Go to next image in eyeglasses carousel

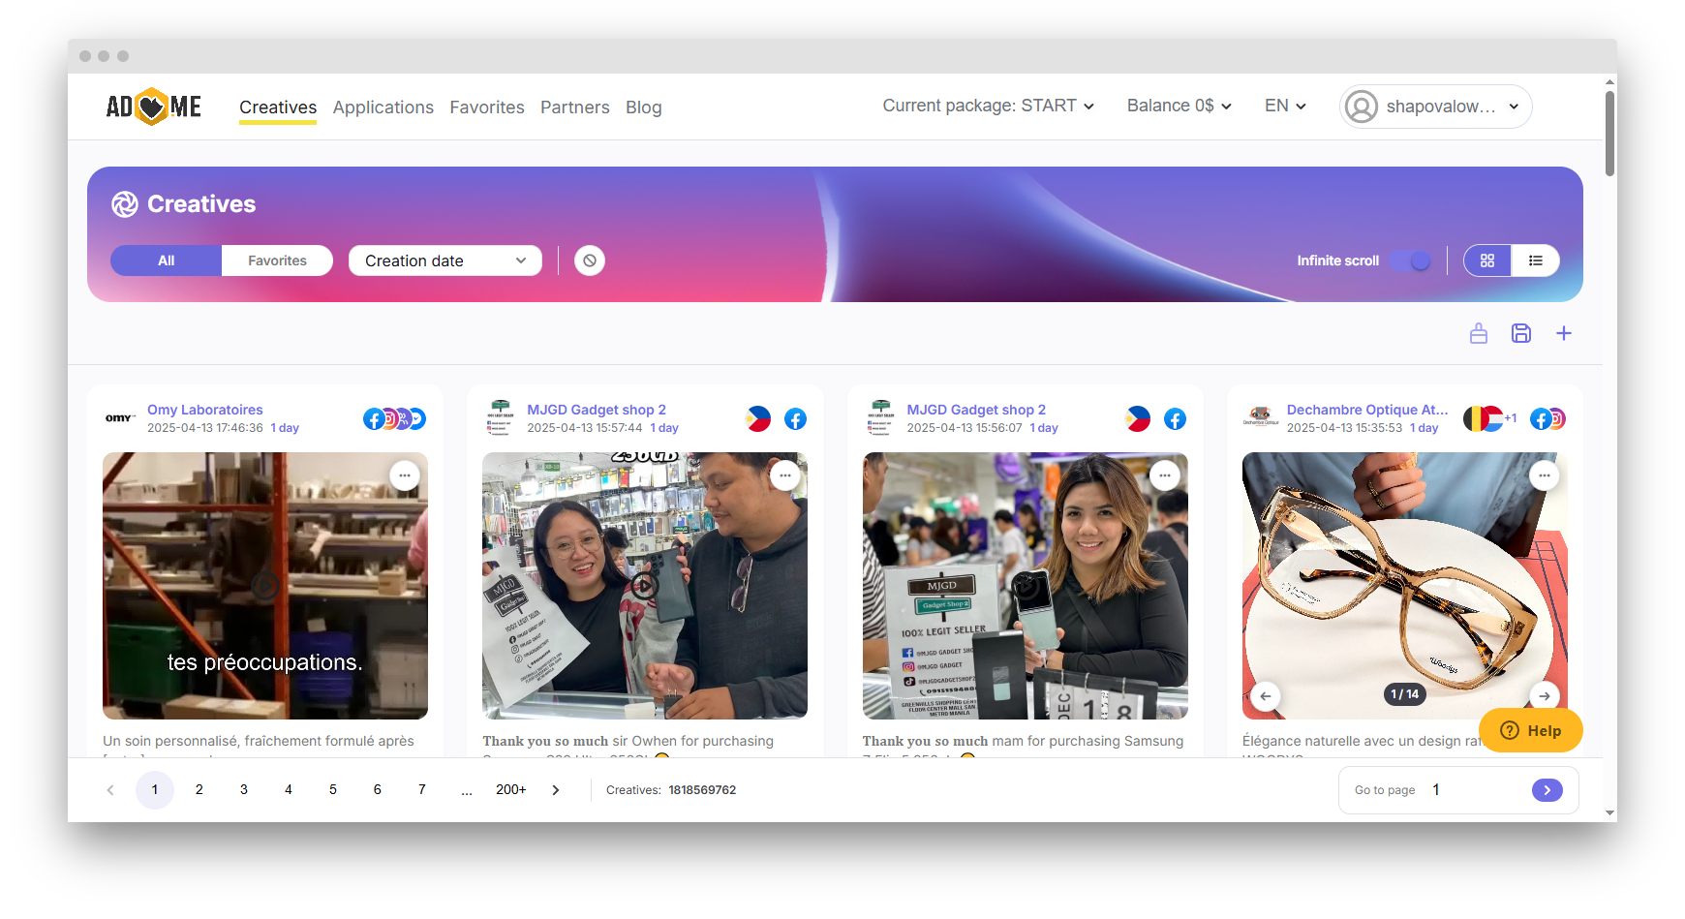click(1544, 695)
